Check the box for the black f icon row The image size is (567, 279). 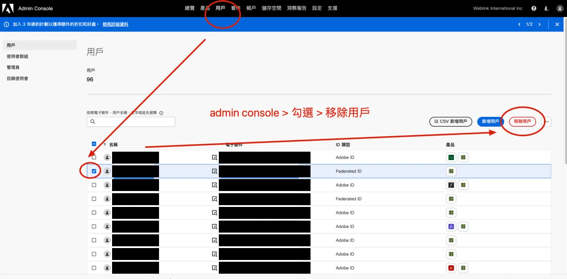pos(94,185)
